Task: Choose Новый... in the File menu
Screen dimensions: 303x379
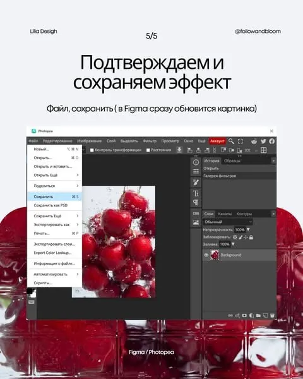Action: pyautogui.click(x=55, y=149)
